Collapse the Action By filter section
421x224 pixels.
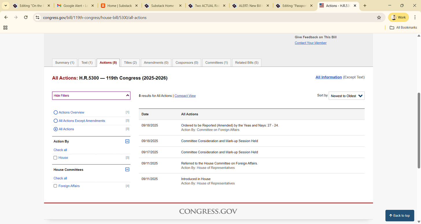coord(127,141)
